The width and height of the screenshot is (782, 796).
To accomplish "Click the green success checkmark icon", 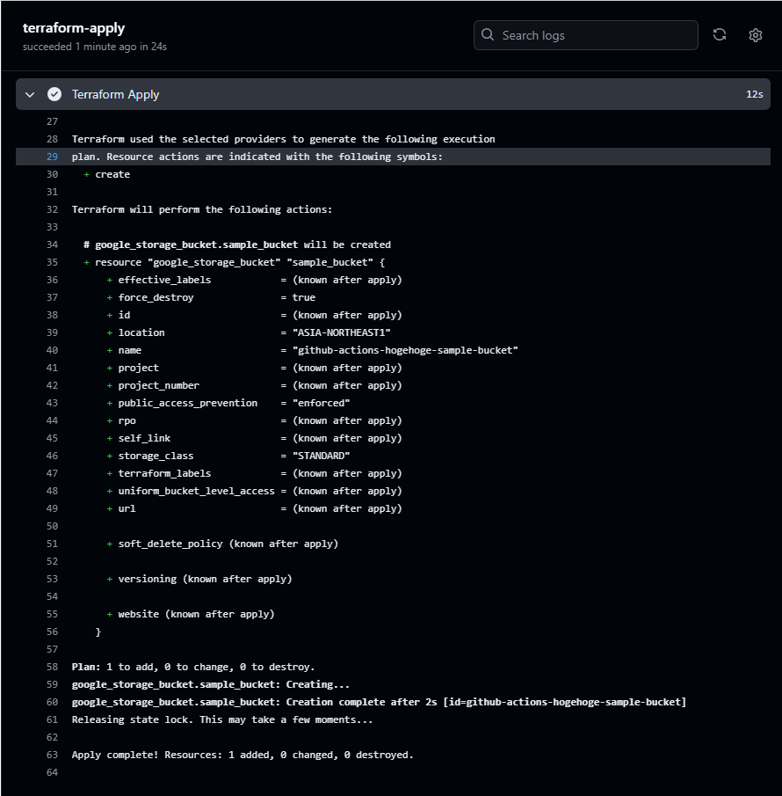I will (x=54, y=94).
